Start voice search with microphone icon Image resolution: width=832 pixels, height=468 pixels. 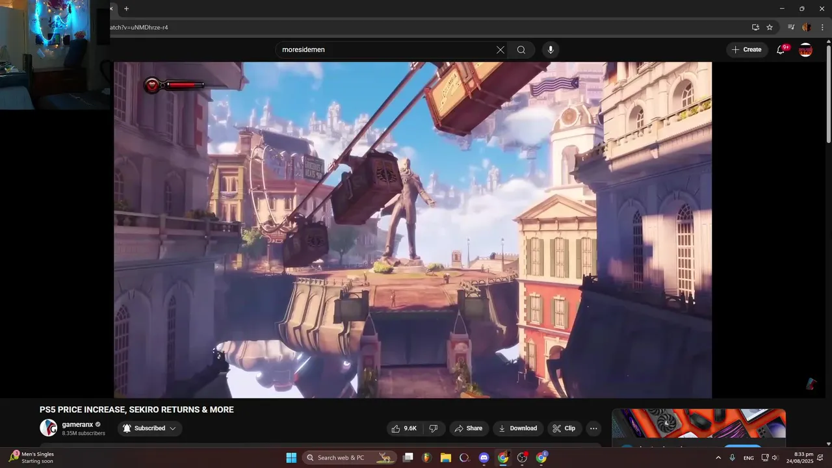tap(551, 50)
